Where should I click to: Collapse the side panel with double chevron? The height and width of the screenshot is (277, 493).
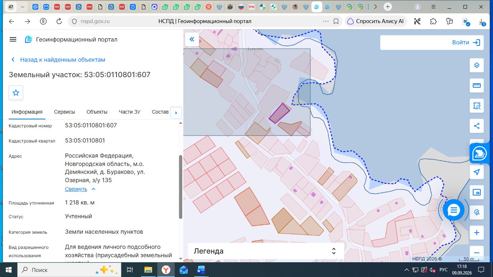[x=192, y=39]
